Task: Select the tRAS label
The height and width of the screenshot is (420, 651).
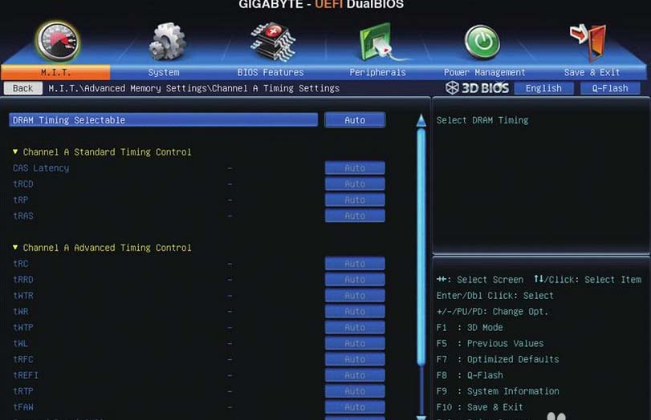Action: click(22, 216)
